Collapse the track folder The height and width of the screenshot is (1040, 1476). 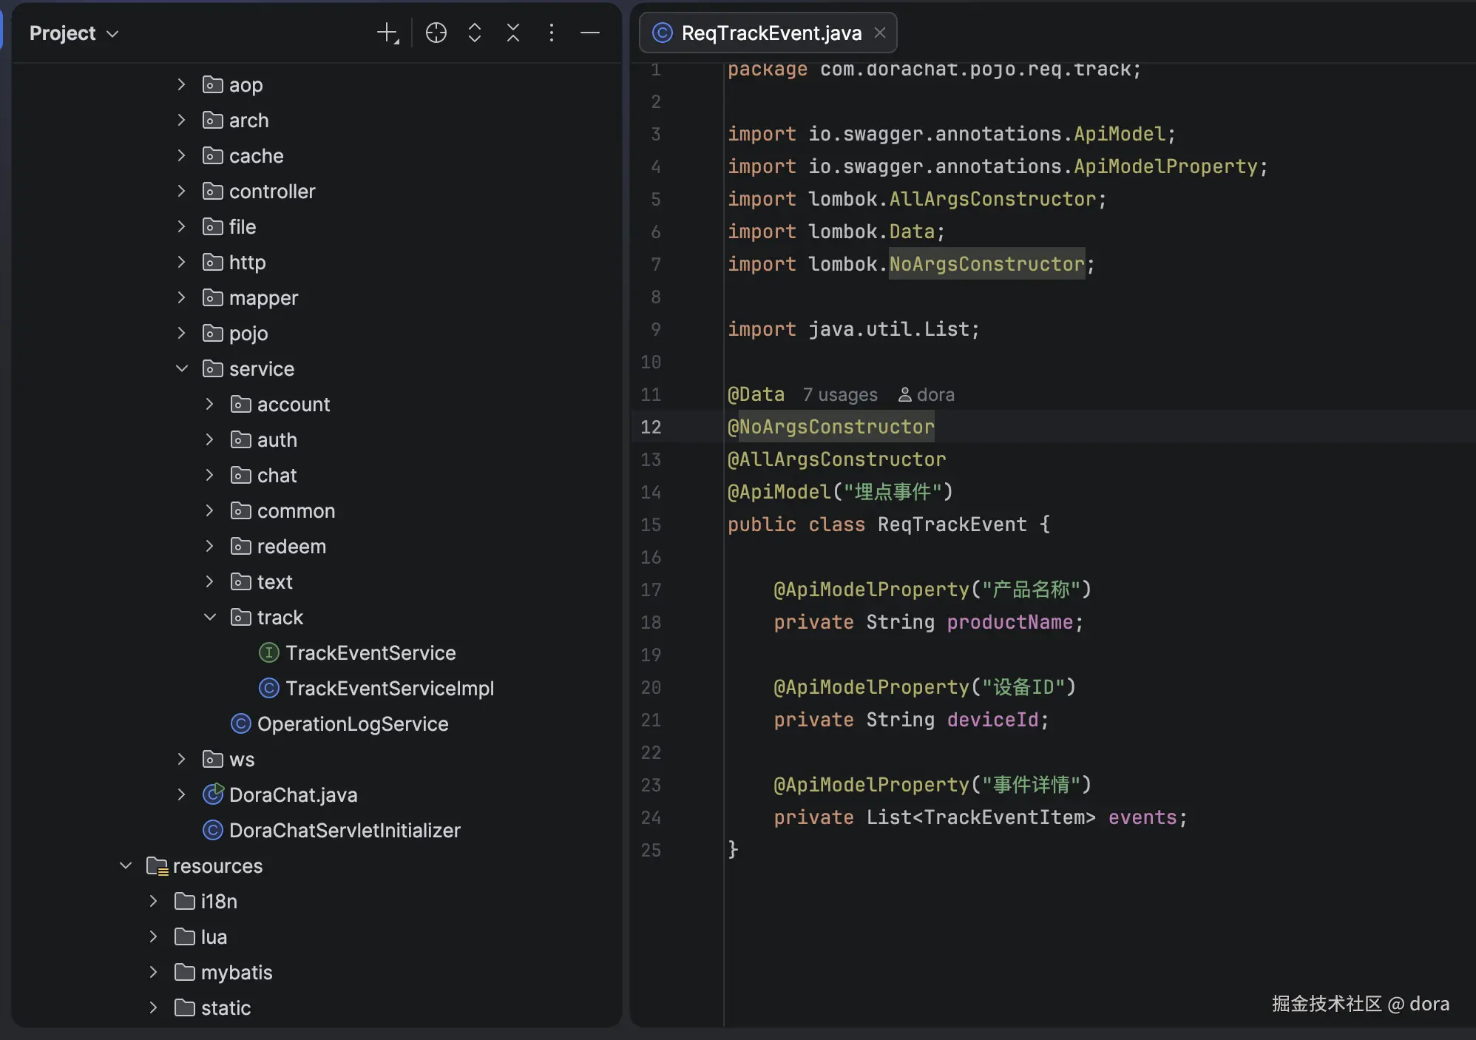coord(210,618)
